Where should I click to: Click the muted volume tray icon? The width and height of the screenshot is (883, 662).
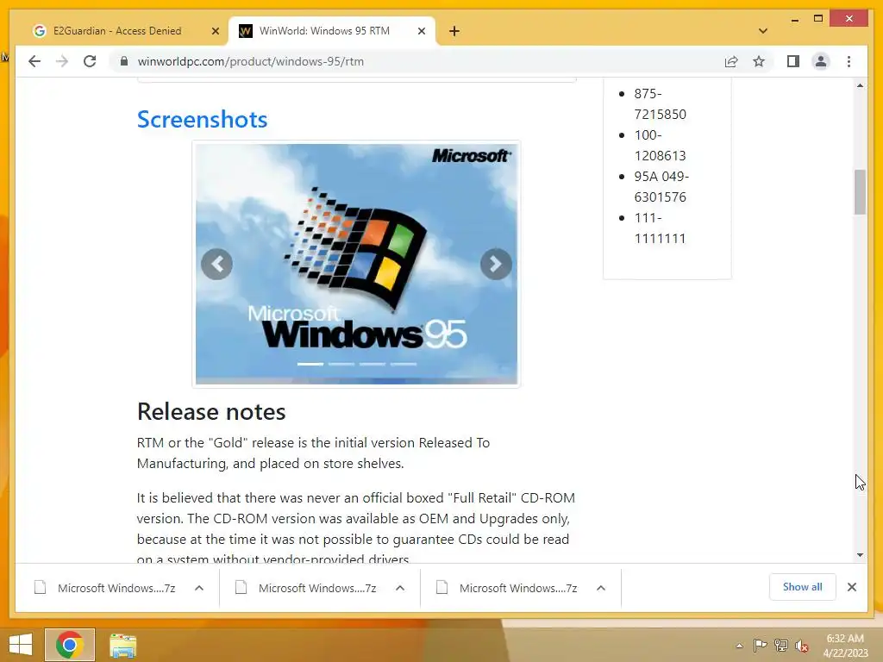pos(802,646)
